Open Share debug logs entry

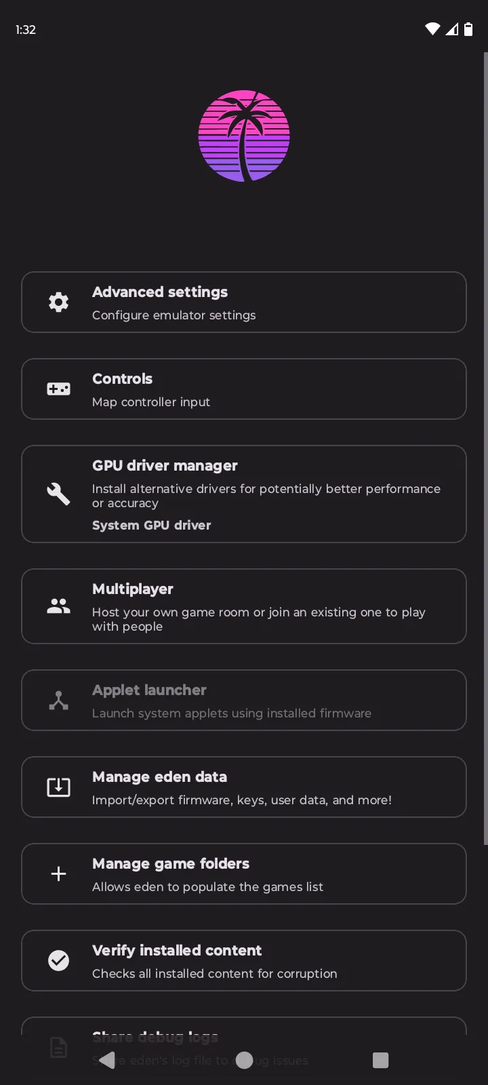pyautogui.click(x=244, y=1038)
